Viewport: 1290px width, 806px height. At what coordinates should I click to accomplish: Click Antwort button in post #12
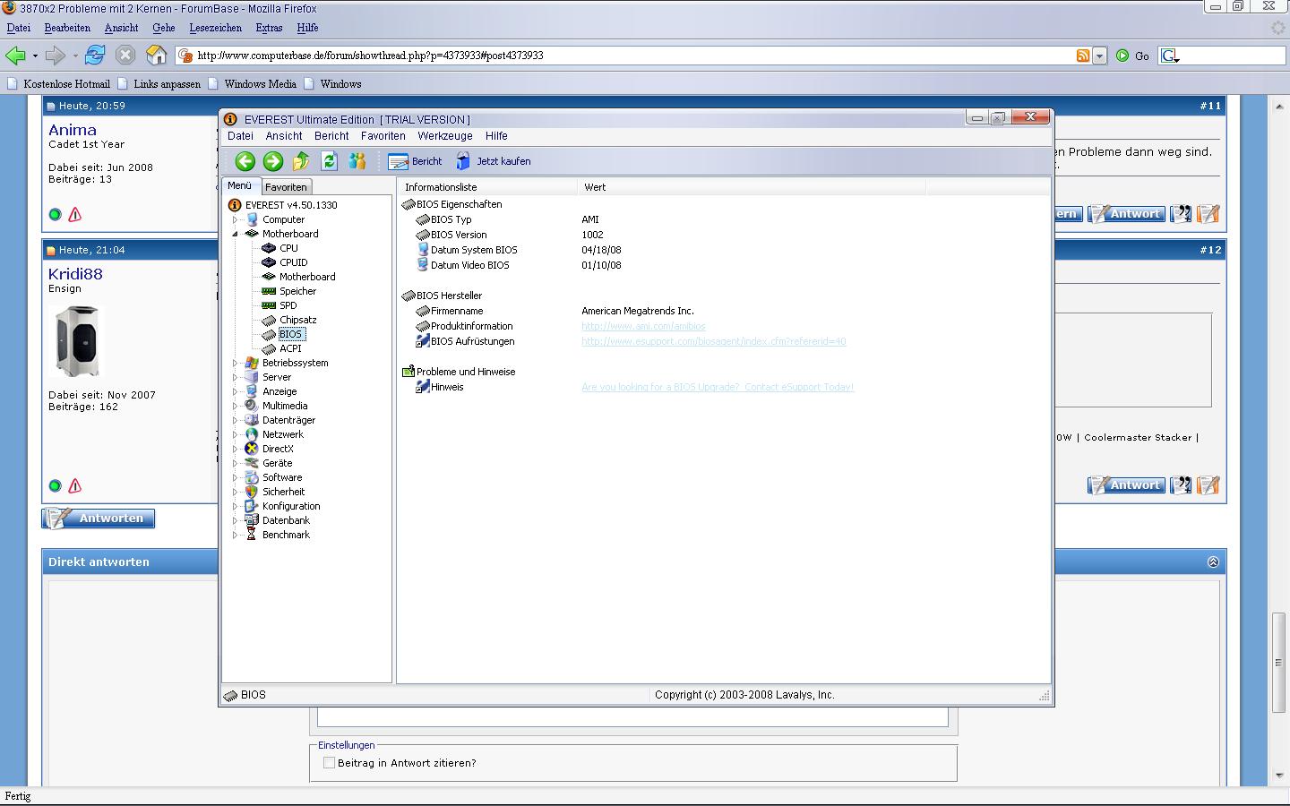point(1126,485)
